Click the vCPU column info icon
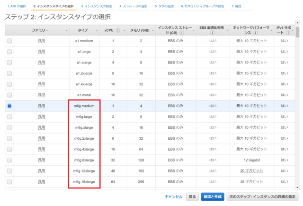 pyautogui.click(x=118, y=30)
